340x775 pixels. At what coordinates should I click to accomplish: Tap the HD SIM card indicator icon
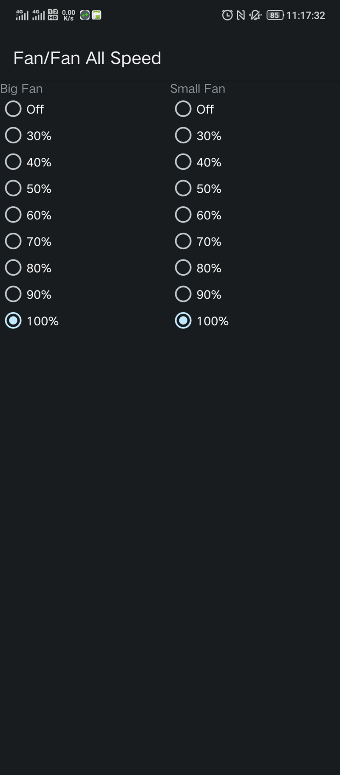pos(53,15)
